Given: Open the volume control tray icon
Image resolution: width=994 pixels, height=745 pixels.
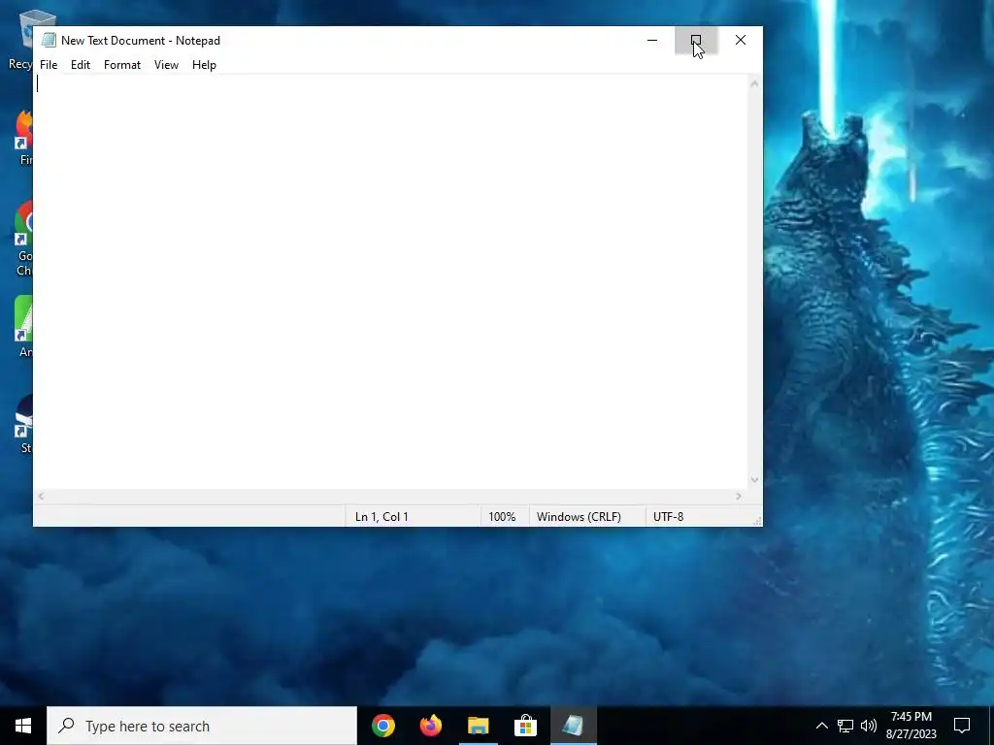Looking at the screenshot, I should 869,726.
